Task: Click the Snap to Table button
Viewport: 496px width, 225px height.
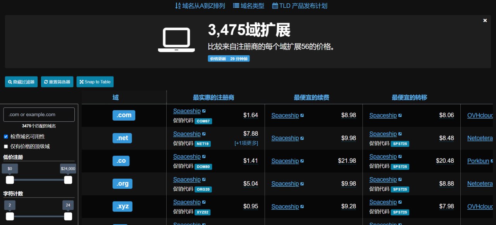Action: (95, 82)
